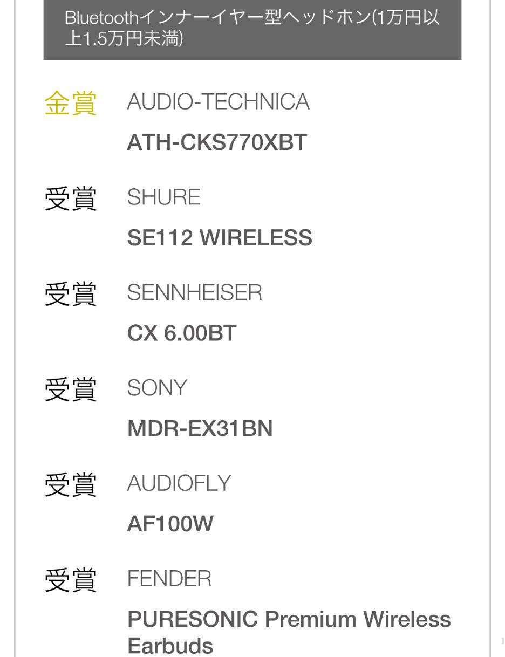The image size is (505, 657).
Task: Click the 受賞 label beside SONY
Action: click(x=70, y=389)
